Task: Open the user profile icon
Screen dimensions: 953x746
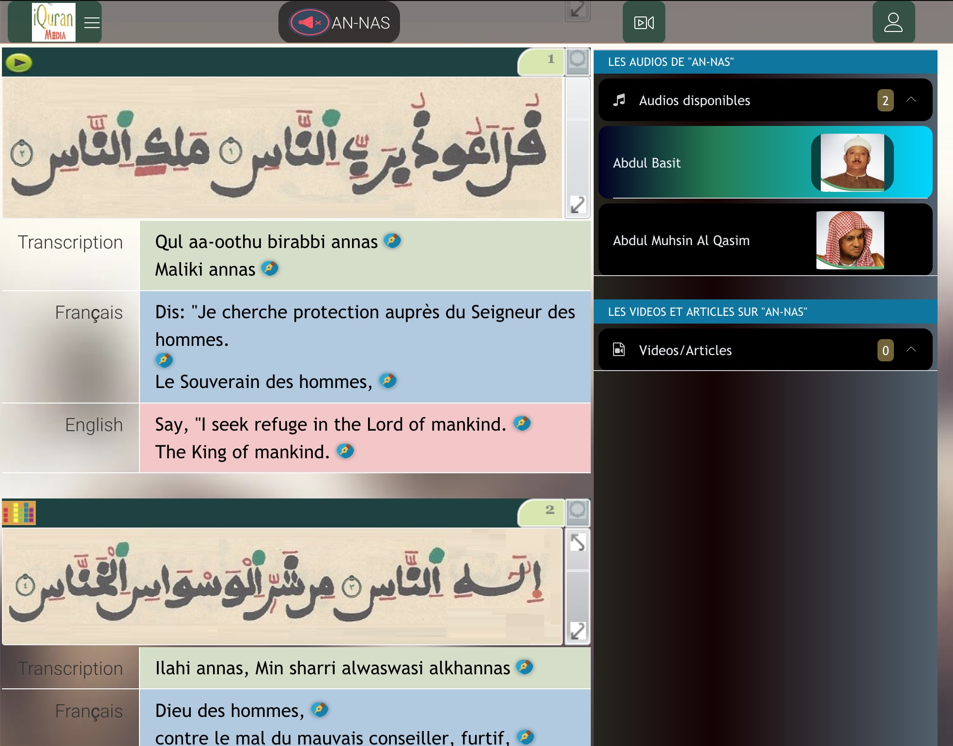Action: click(x=893, y=23)
